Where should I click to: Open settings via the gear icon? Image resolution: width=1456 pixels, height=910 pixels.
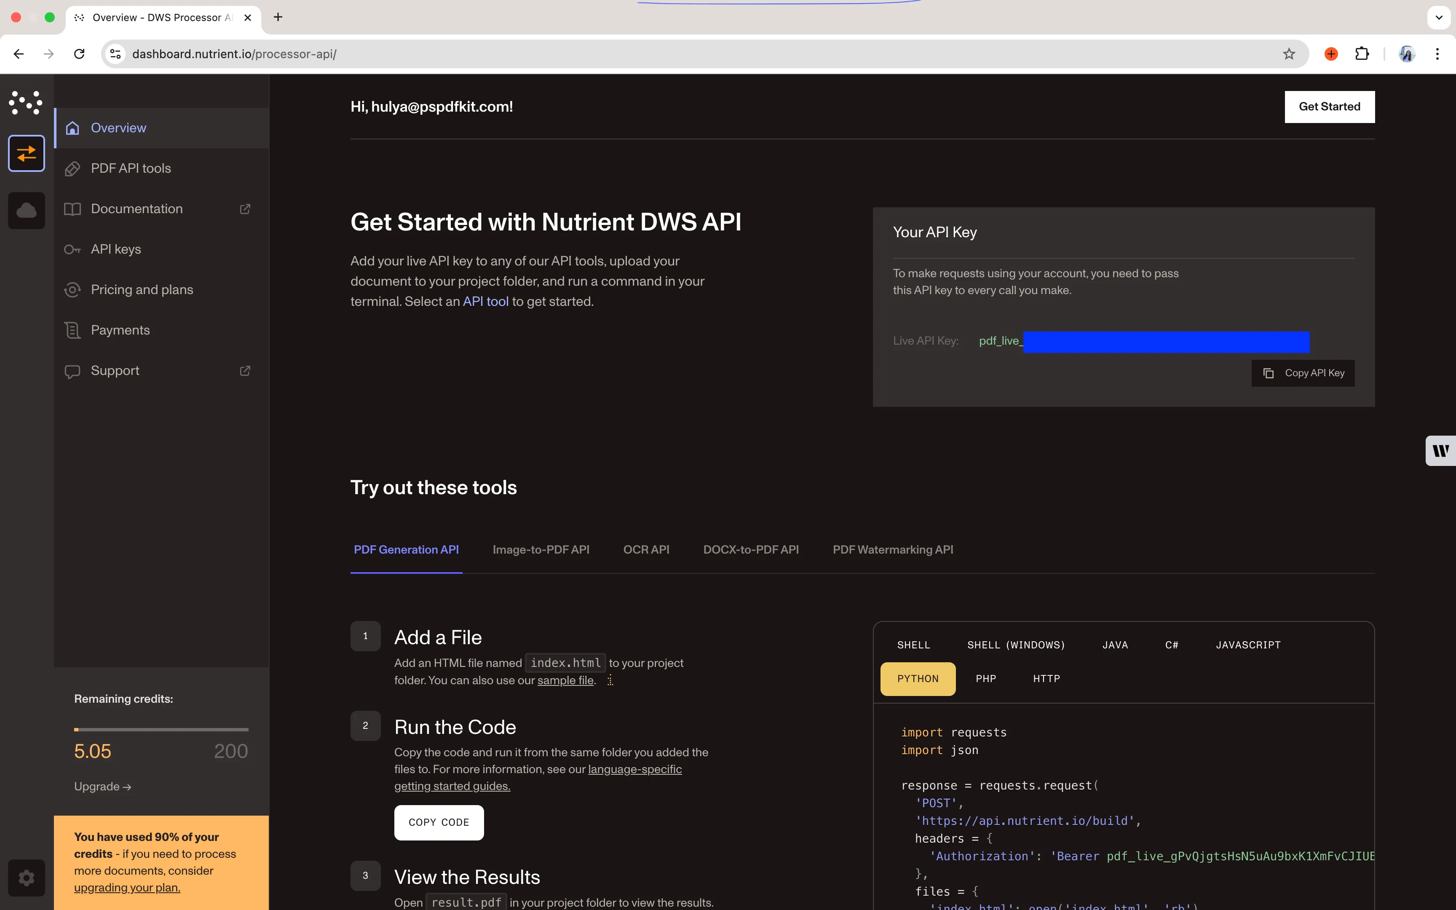[26, 878]
